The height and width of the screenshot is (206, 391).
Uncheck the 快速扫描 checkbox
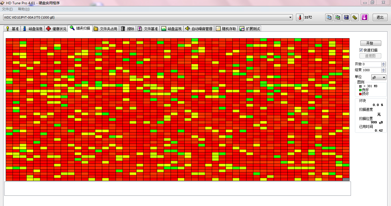point(361,50)
